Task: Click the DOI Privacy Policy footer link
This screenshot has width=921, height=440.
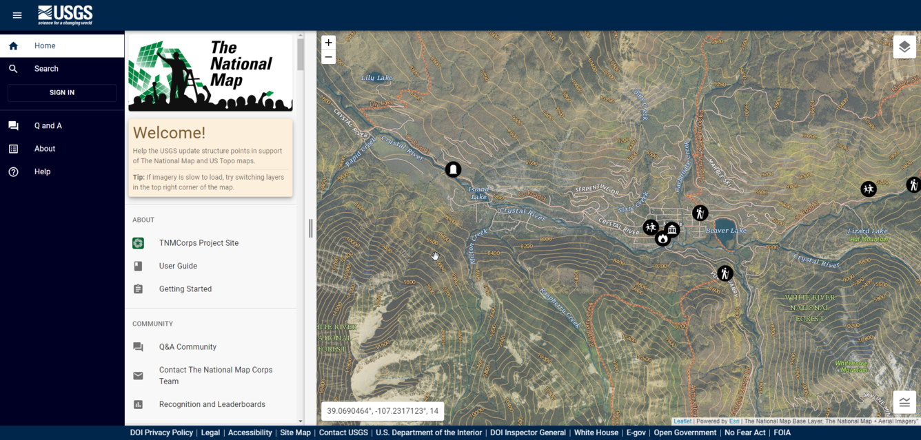Action: (161, 432)
